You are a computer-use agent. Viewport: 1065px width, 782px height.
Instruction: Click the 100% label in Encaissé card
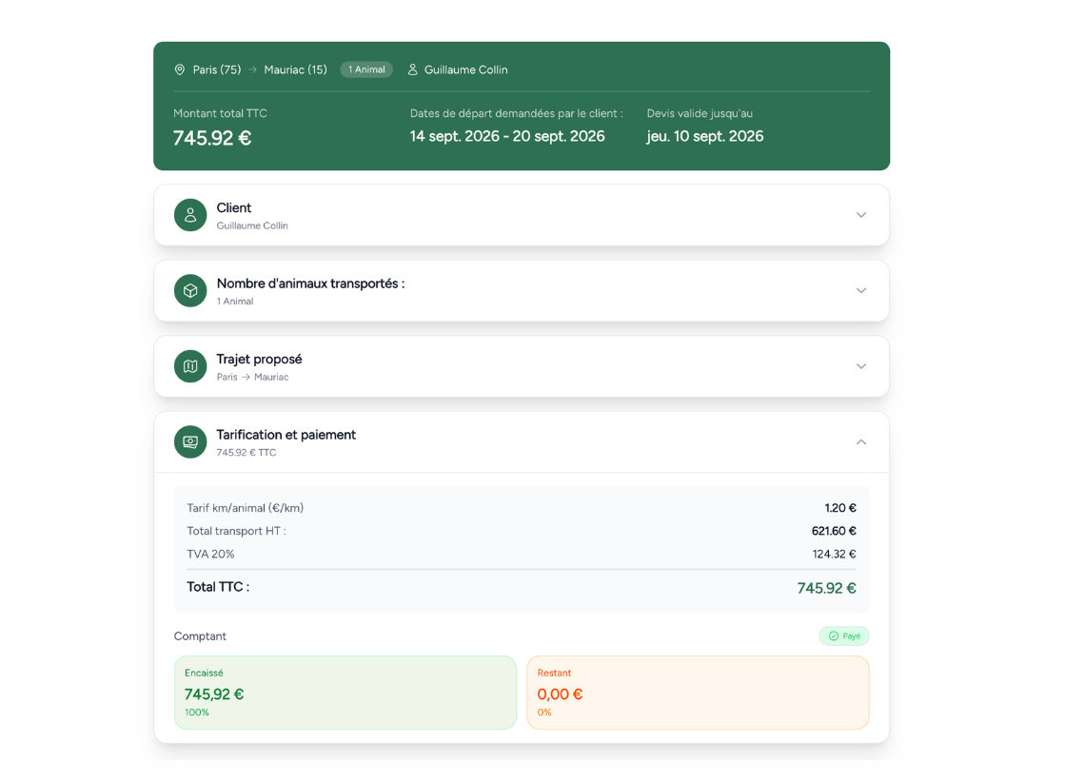tap(197, 713)
